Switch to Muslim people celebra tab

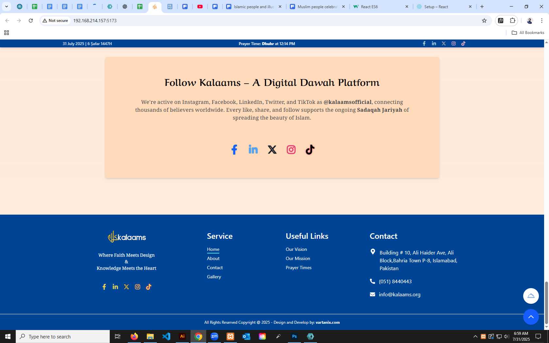click(317, 7)
